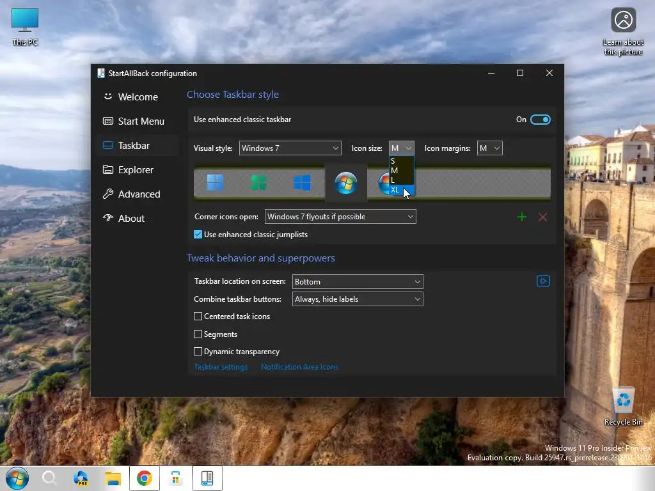Remove custom start icon with red X
655x491 pixels.
click(x=542, y=217)
